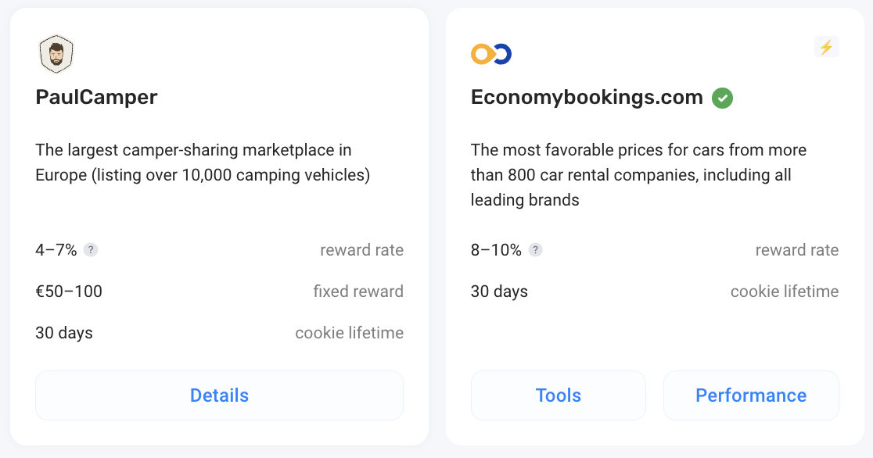The image size is (873, 458).
Task: Click Economybookings' cookie lifetime label
Action: point(785,291)
